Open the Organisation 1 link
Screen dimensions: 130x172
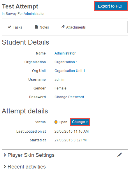[66, 62]
